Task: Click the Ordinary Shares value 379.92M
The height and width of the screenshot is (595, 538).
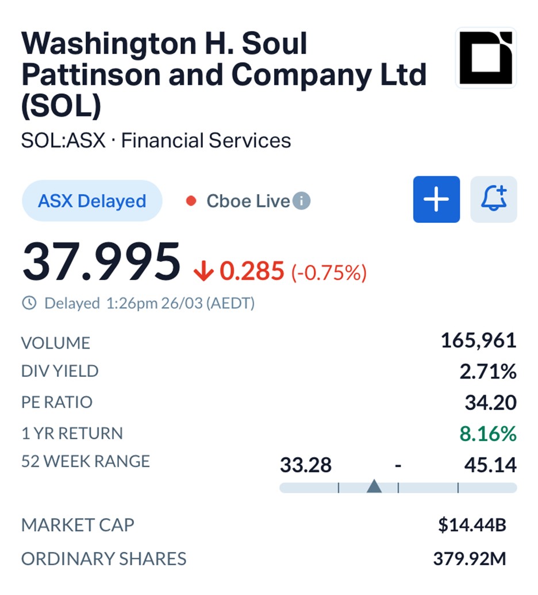Action: (469, 559)
